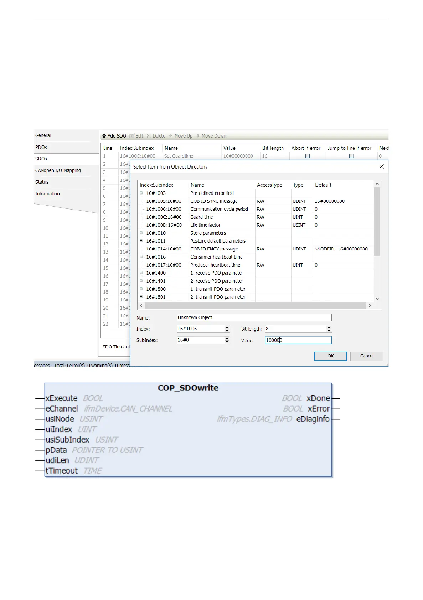Open the Information tab
Image resolution: width=423 pixels, height=600 pixels.
(x=47, y=194)
